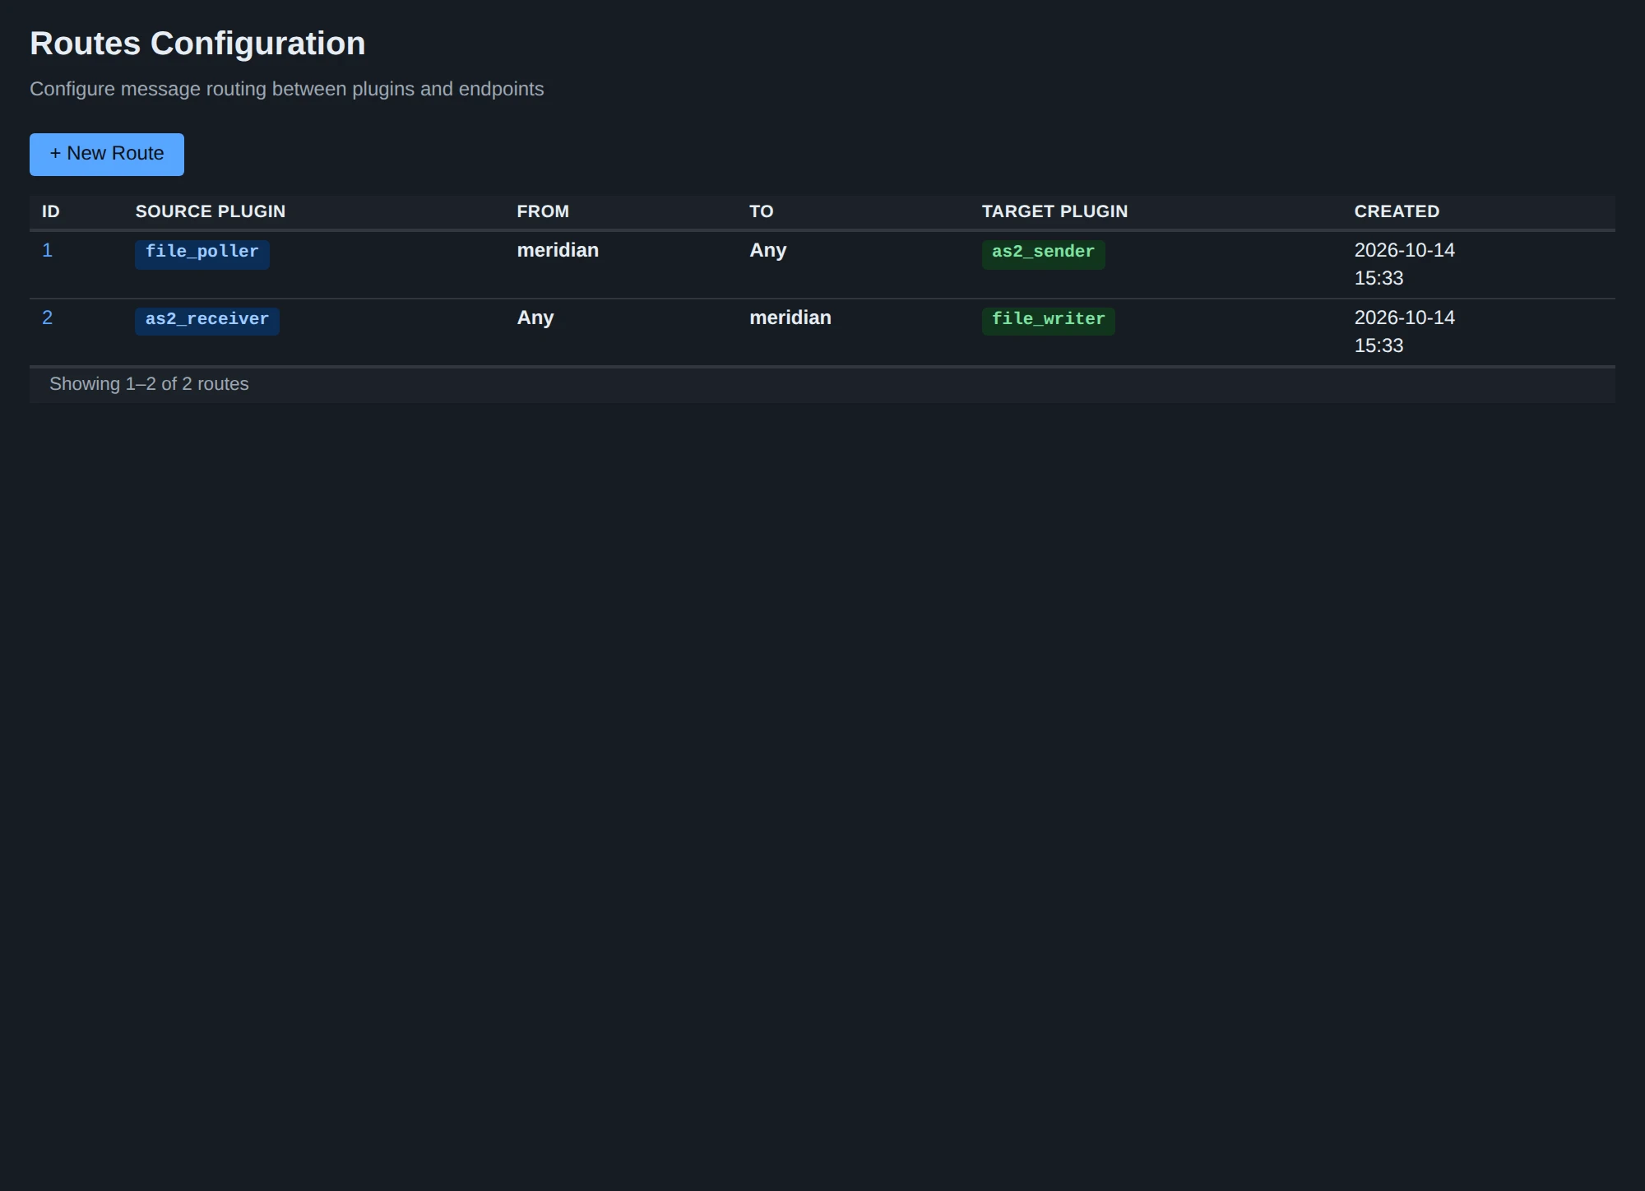Click the file_writer target plugin badge
1645x1191 pixels.
click(1049, 322)
